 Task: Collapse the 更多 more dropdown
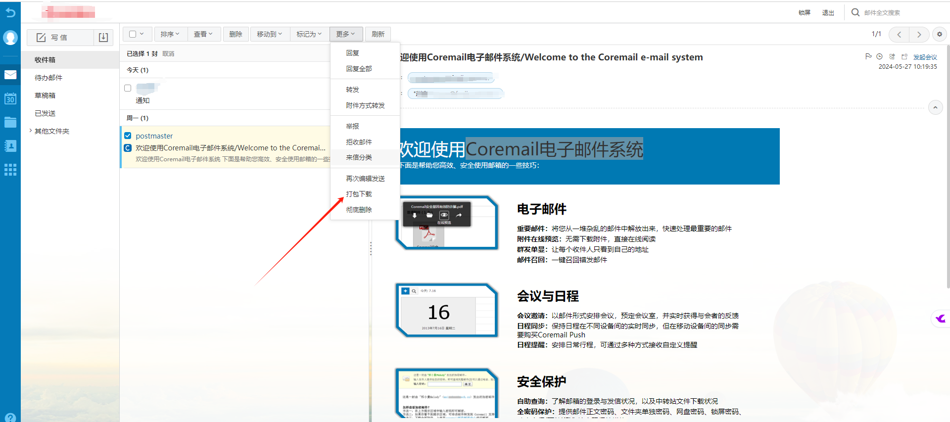(x=346, y=34)
